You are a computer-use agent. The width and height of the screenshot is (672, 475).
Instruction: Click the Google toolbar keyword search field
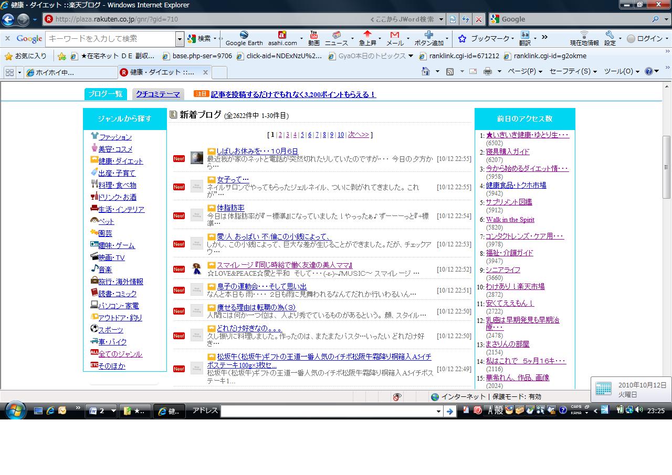(x=110, y=39)
